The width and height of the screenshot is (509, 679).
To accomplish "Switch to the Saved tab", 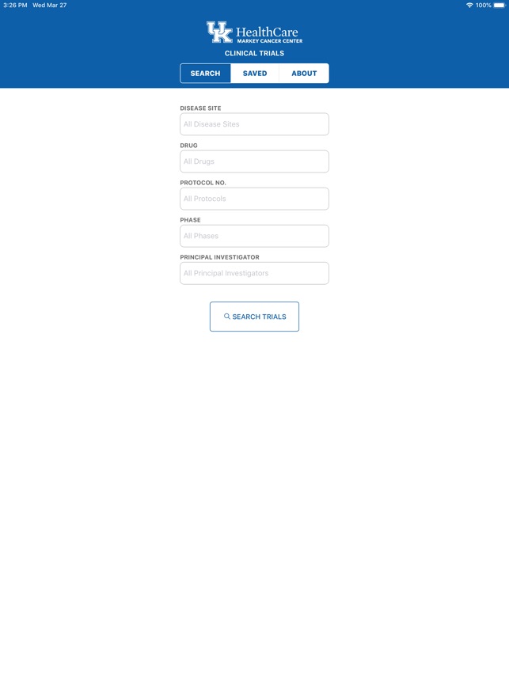I will pos(255,74).
